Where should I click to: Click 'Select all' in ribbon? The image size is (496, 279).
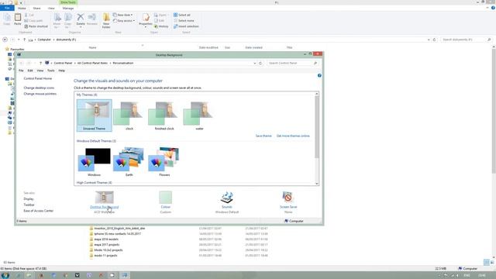point(182,15)
